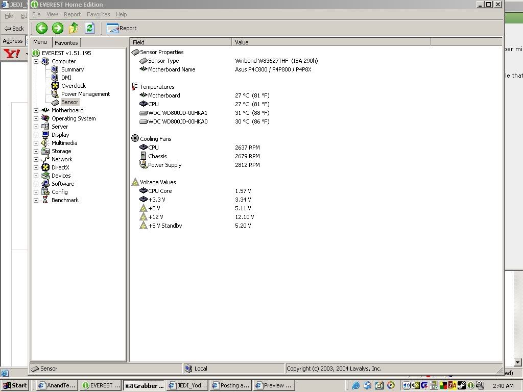Viewport: 523px width, 392px height.
Task: Switch to Posting a... taskbar window
Action: (230, 385)
